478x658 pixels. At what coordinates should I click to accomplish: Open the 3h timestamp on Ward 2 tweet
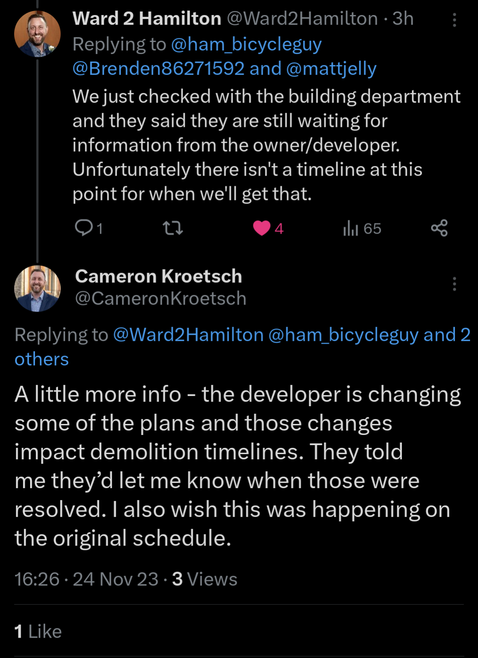[403, 19]
